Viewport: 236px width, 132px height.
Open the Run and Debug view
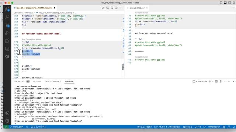click(x=7, y=33)
